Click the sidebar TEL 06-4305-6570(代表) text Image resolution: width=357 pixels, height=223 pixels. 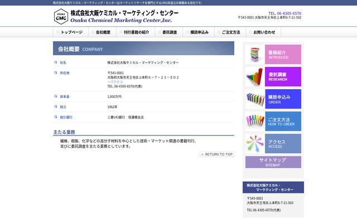pos(264,210)
